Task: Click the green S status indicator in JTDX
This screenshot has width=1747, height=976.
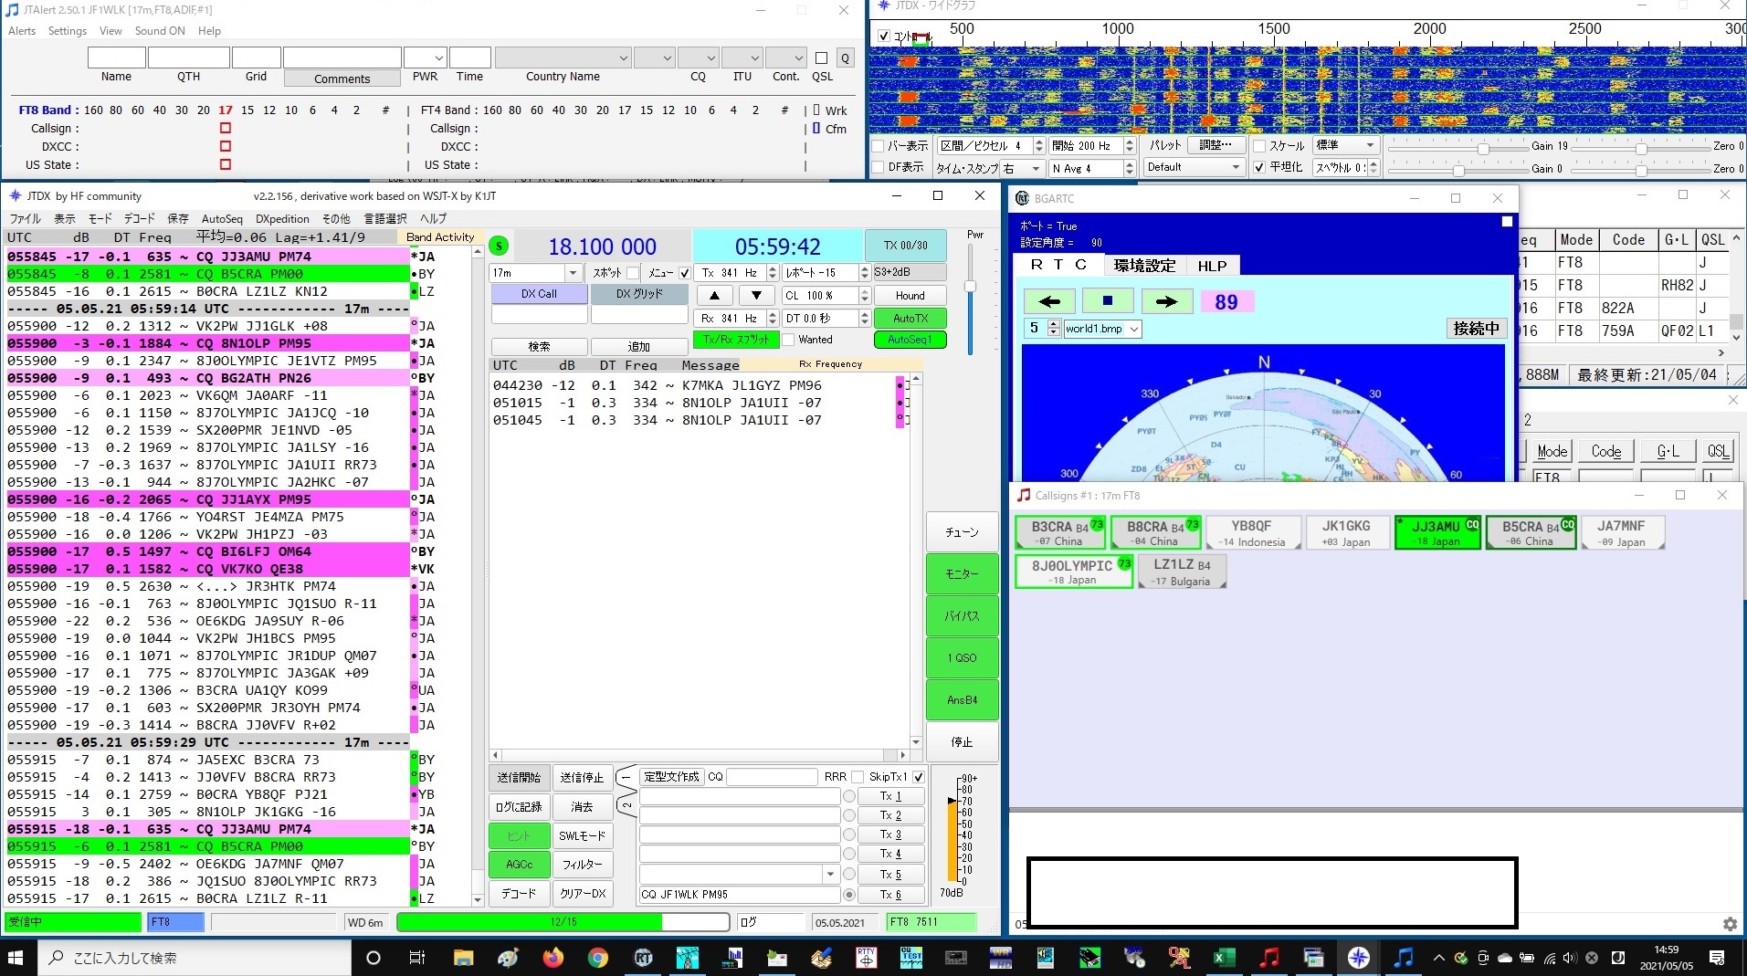Action: [x=499, y=246]
